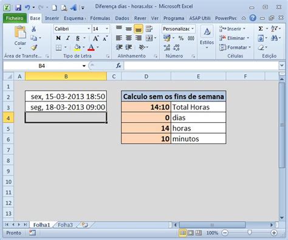Toggle bold (N) formatting
288x240 pixels.
pos(58,38)
